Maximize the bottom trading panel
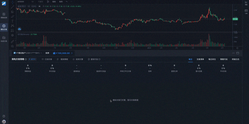This screenshot has width=249, height=124. coord(238,53)
